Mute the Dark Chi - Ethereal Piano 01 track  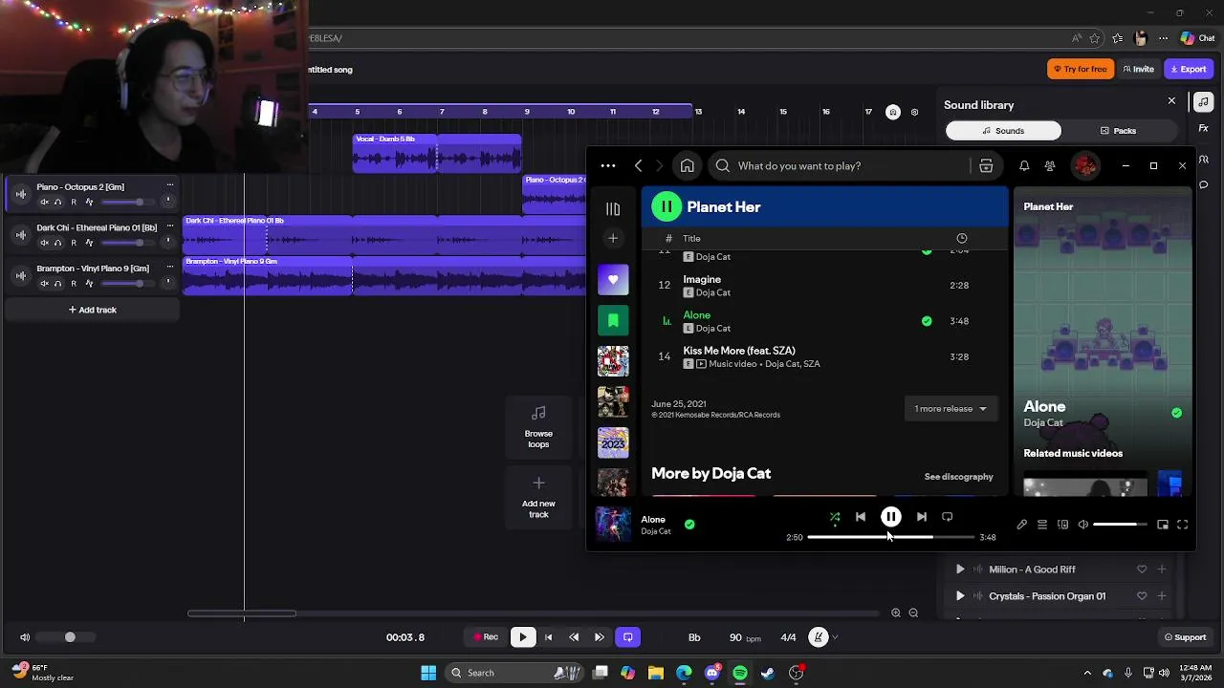(44, 243)
